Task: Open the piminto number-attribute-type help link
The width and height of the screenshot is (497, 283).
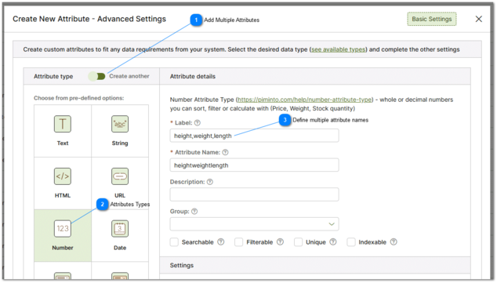Action: 304,100
